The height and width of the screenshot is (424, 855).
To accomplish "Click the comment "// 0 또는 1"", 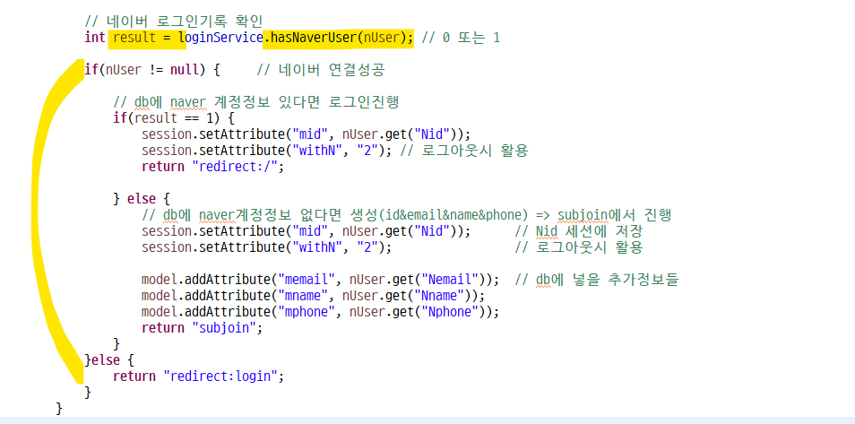I will coord(462,39).
